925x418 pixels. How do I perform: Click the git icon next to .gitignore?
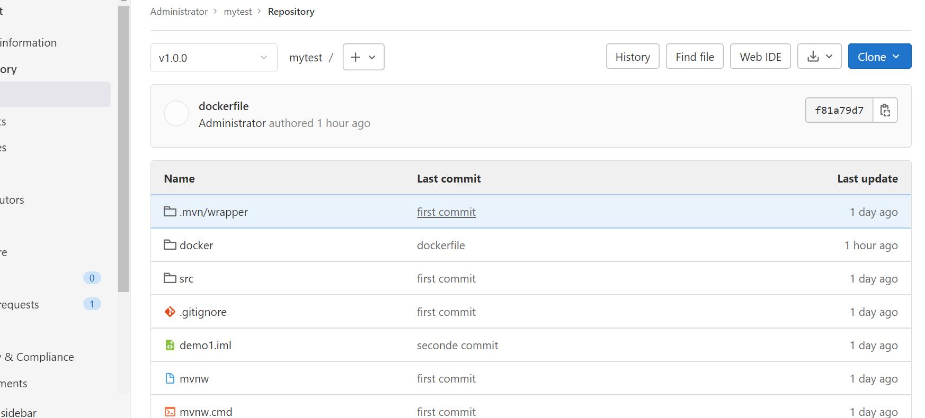point(170,312)
